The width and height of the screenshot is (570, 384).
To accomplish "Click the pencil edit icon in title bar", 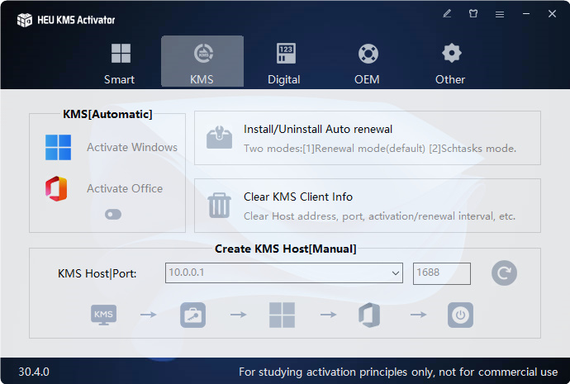I will tap(447, 14).
